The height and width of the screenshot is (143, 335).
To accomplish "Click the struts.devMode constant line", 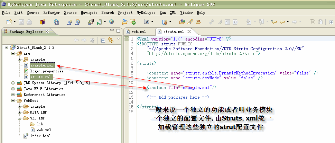I will pos(205,78).
